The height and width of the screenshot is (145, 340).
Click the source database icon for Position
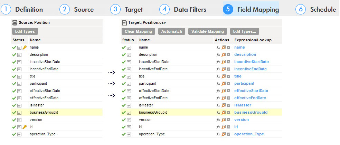(x=15, y=22)
